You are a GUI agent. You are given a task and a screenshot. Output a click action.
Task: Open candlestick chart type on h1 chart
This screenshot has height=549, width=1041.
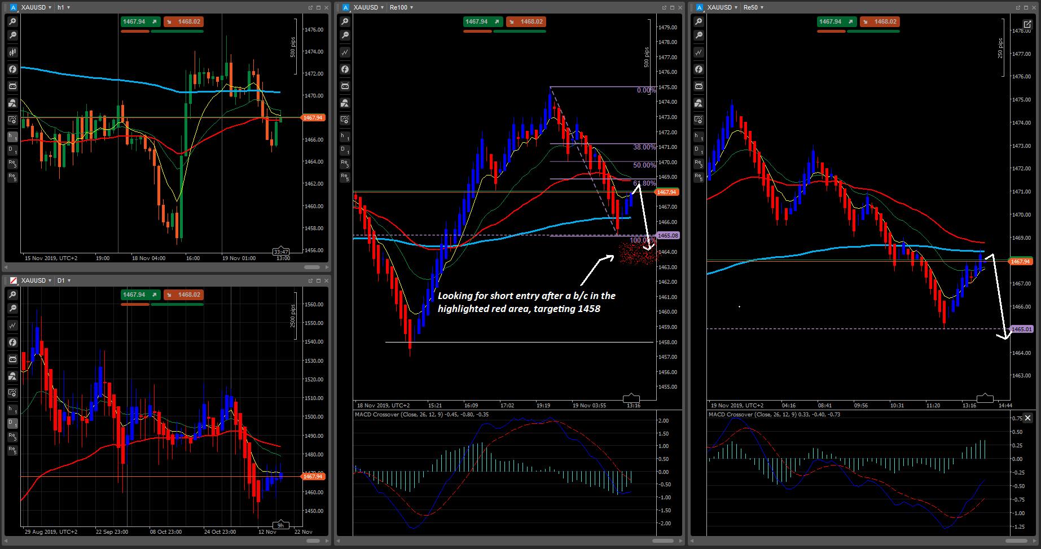[x=12, y=52]
